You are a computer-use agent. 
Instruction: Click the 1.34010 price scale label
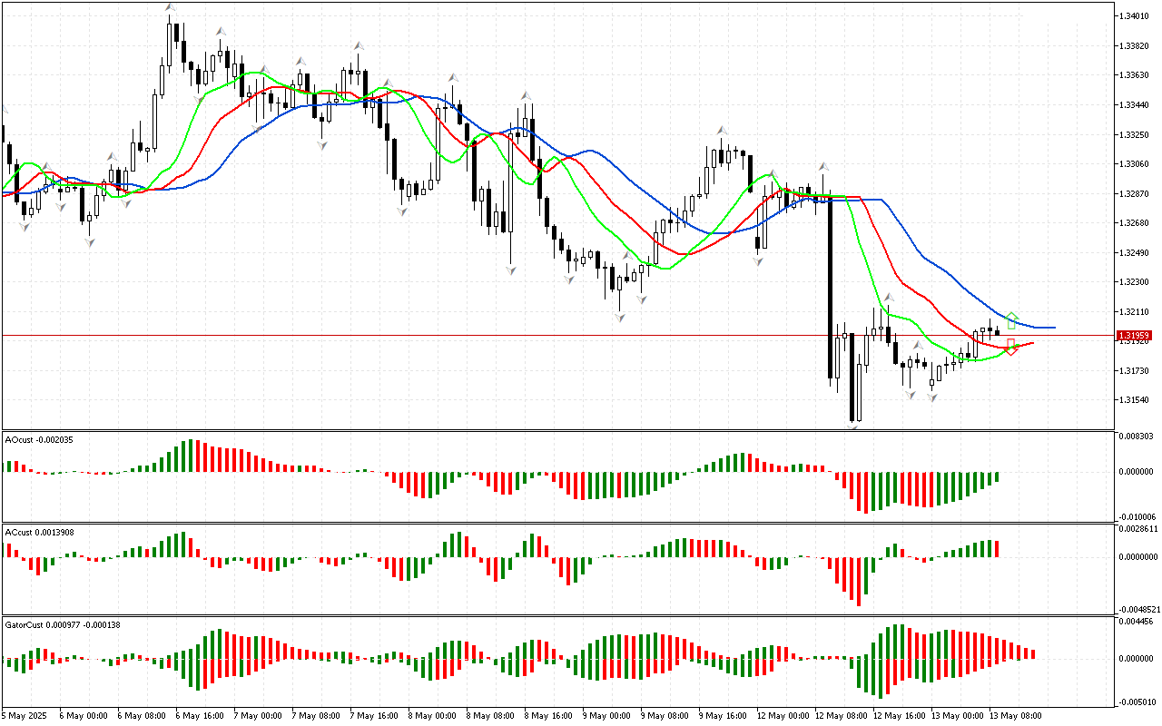(x=1135, y=16)
